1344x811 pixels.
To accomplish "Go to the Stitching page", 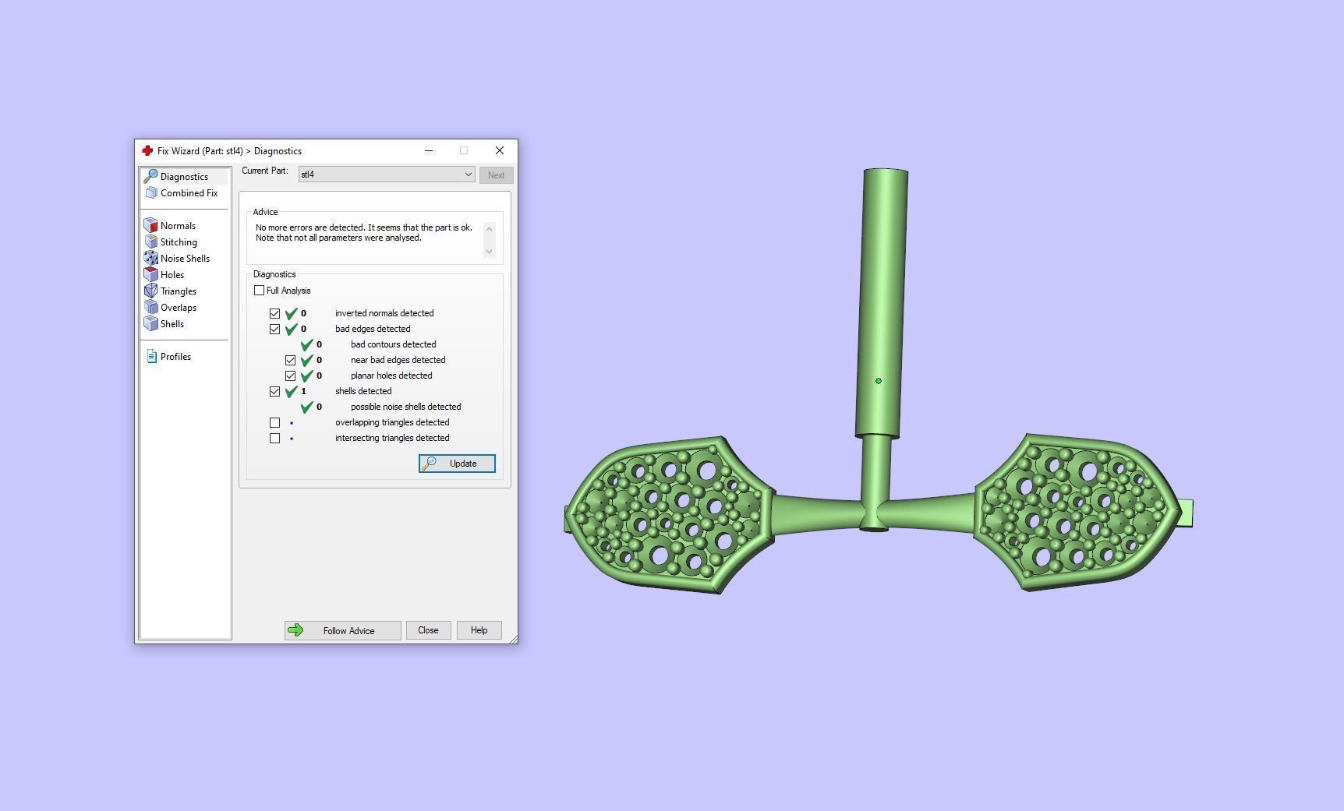I will (179, 242).
